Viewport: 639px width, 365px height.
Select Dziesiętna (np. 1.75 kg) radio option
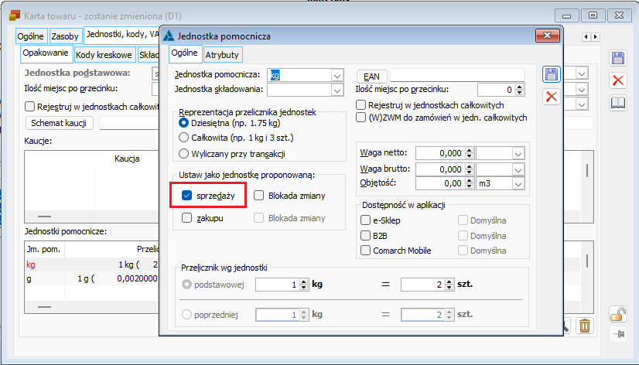tap(184, 123)
